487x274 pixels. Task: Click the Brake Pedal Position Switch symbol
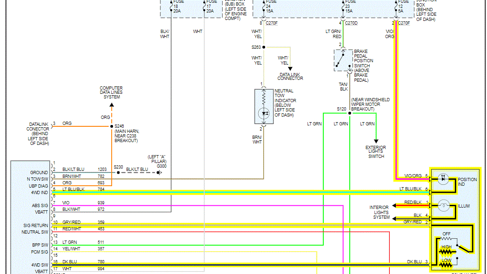(x=342, y=60)
